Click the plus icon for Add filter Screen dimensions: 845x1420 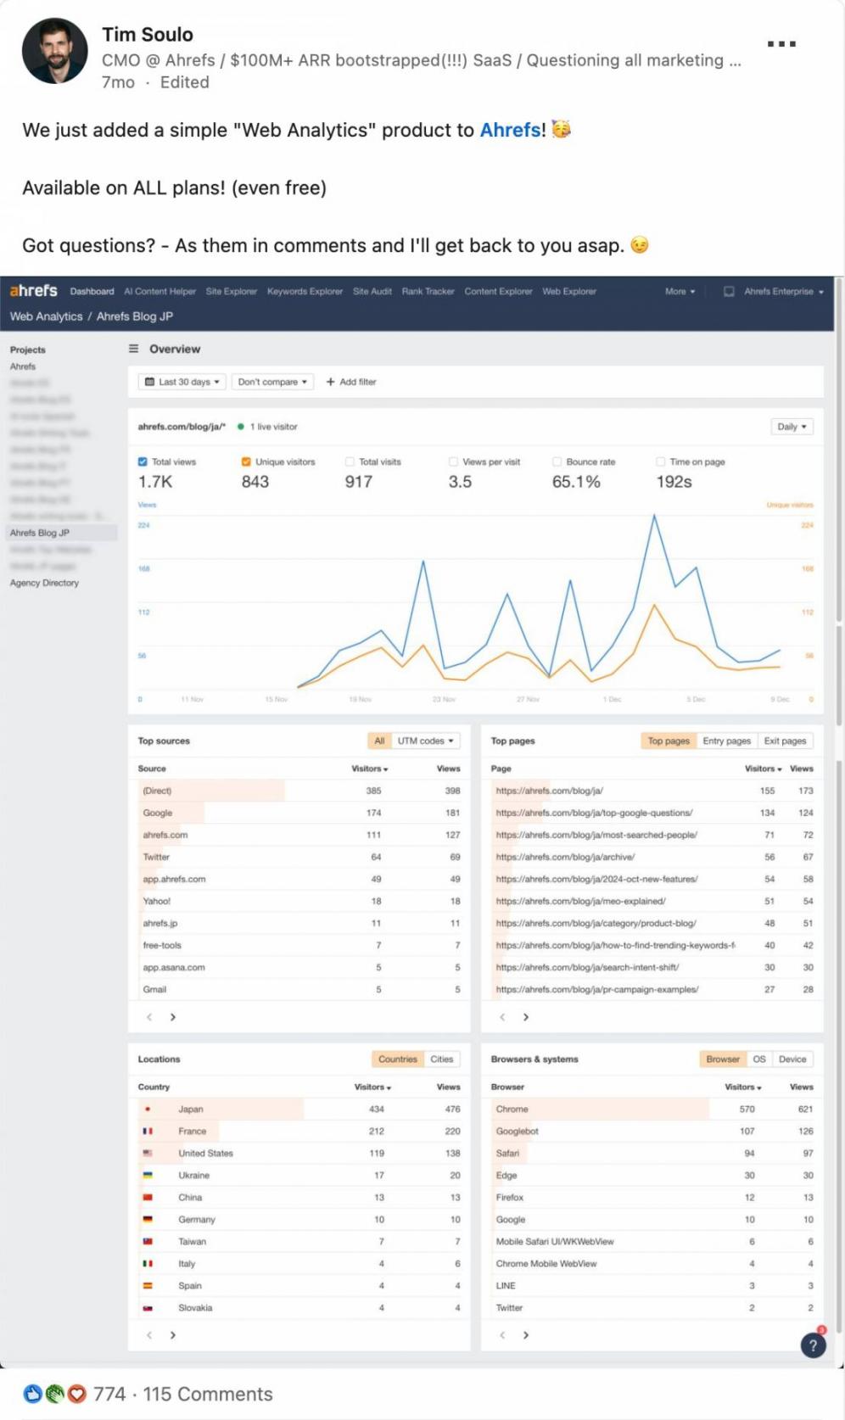coord(331,382)
